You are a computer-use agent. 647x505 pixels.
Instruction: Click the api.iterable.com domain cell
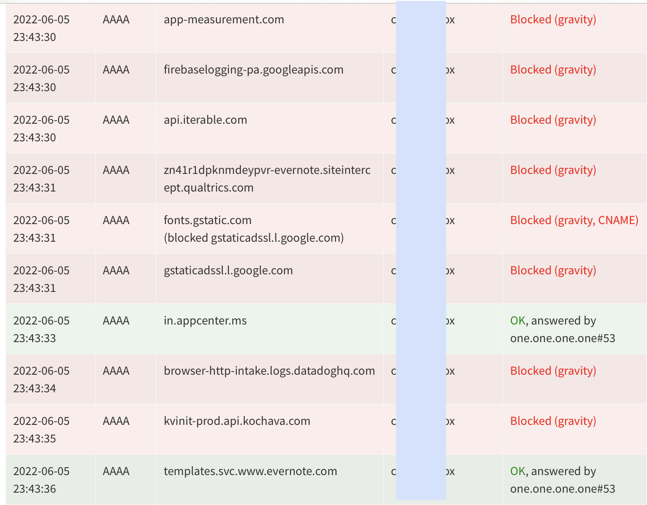(205, 120)
